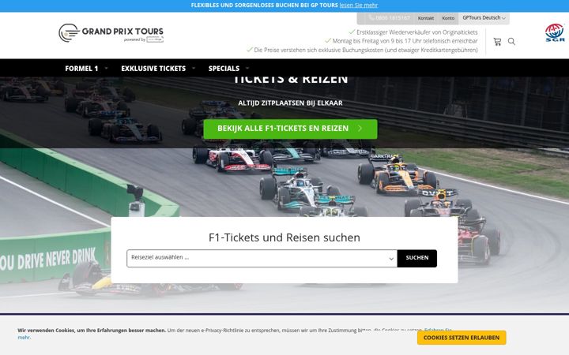569x355 pixels.
Task: Click the SGR logo badge
Action: pos(555,32)
